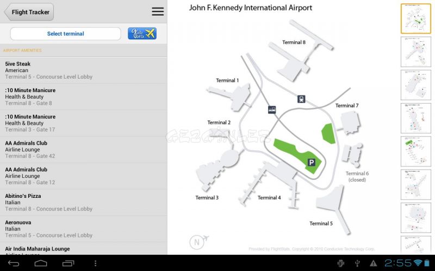
Task: Select Terminal 2 label on the map
Action: (219, 122)
